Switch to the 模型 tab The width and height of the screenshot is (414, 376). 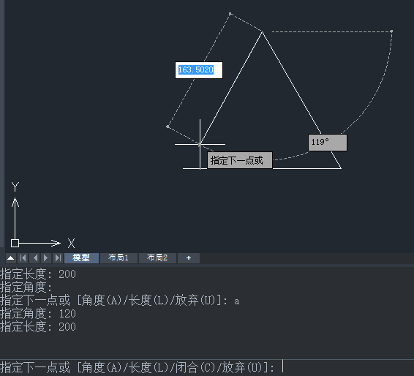(81, 258)
